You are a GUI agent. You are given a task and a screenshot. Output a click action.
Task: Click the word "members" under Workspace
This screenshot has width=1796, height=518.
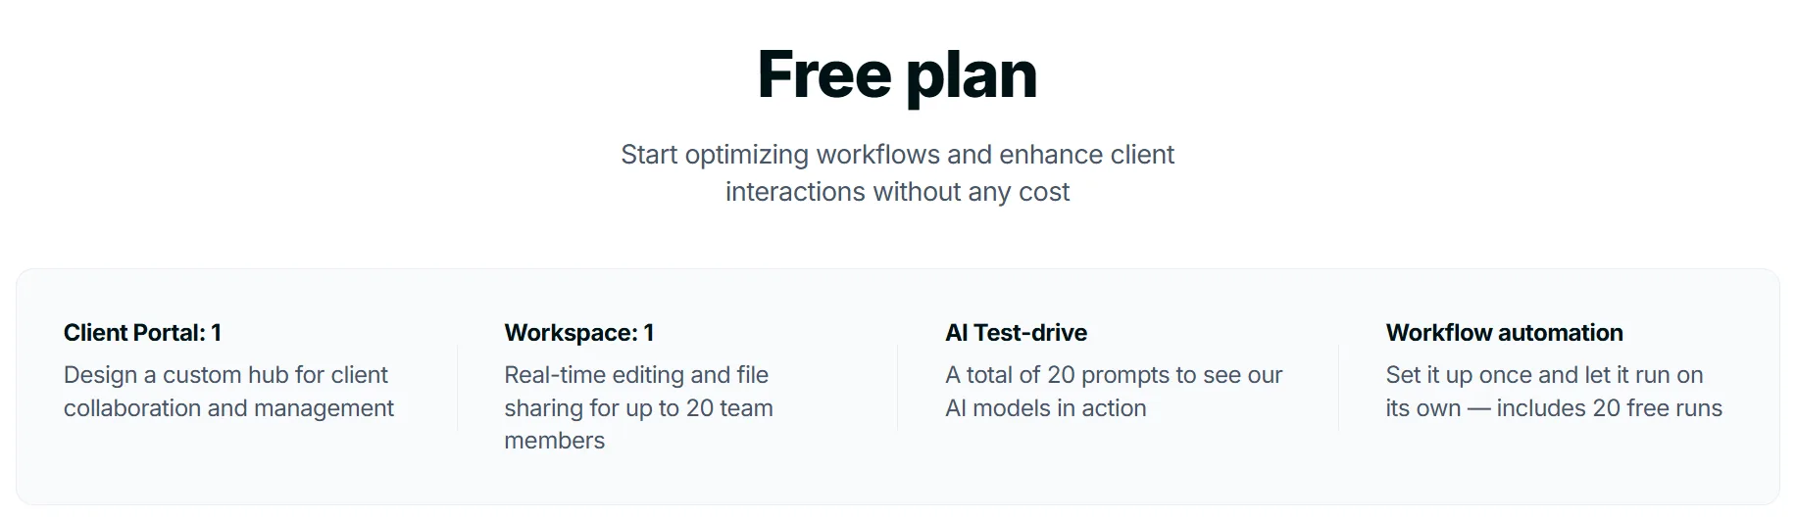click(x=554, y=441)
